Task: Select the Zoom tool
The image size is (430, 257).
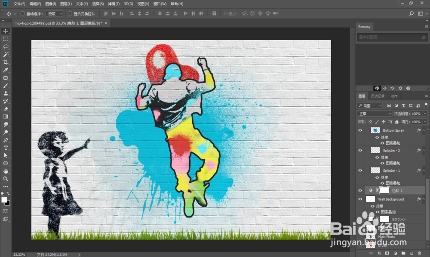Action: pyautogui.click(x=6, y=179)
